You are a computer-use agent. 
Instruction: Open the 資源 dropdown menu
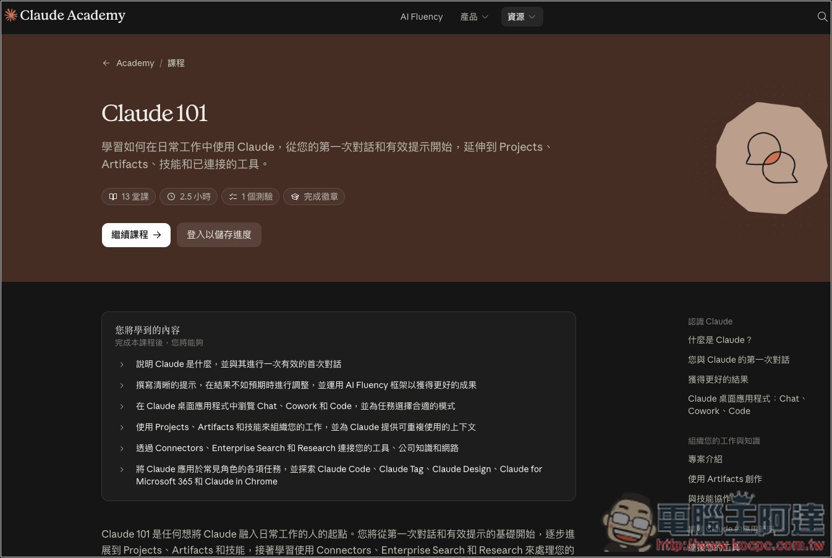(522, 17)
